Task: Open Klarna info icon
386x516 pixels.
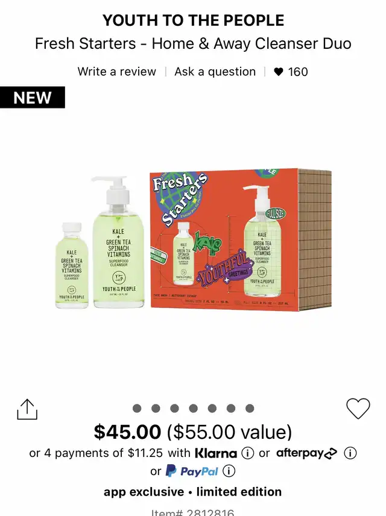Action: coord(248,453)
